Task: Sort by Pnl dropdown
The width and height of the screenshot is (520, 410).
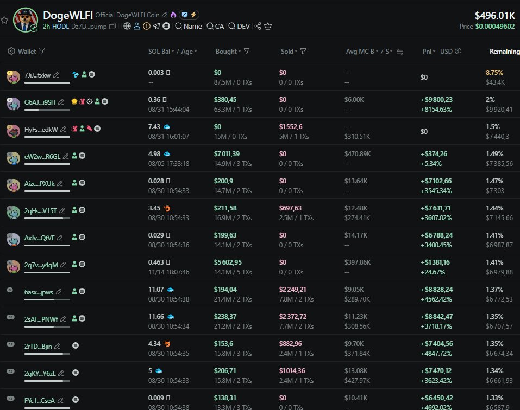Action: pos(429,52)
